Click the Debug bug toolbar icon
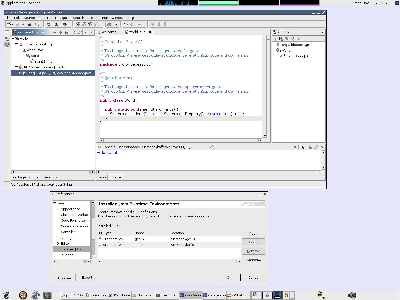Viewport: 400px width, 300px height. (x=48, y=24)
